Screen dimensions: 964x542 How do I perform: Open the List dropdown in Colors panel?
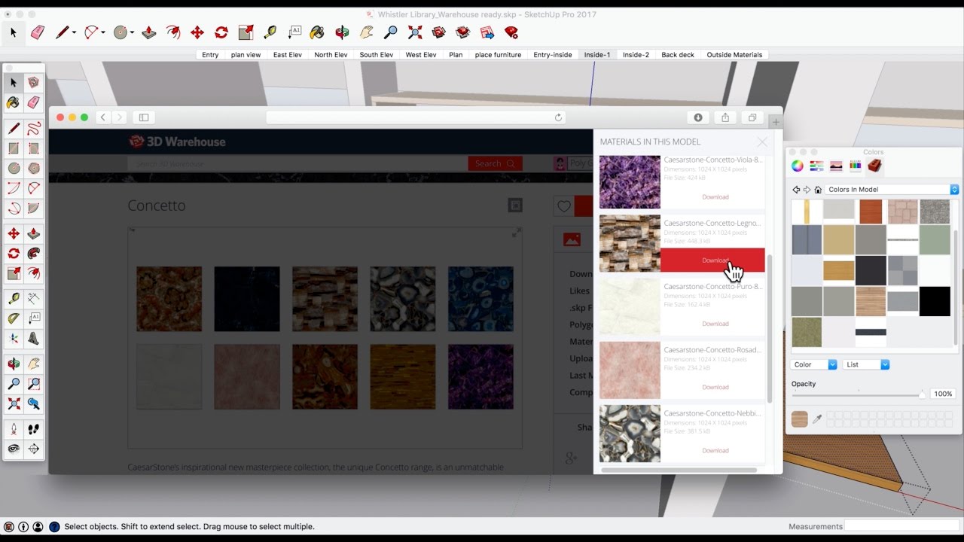click(866, 364)
